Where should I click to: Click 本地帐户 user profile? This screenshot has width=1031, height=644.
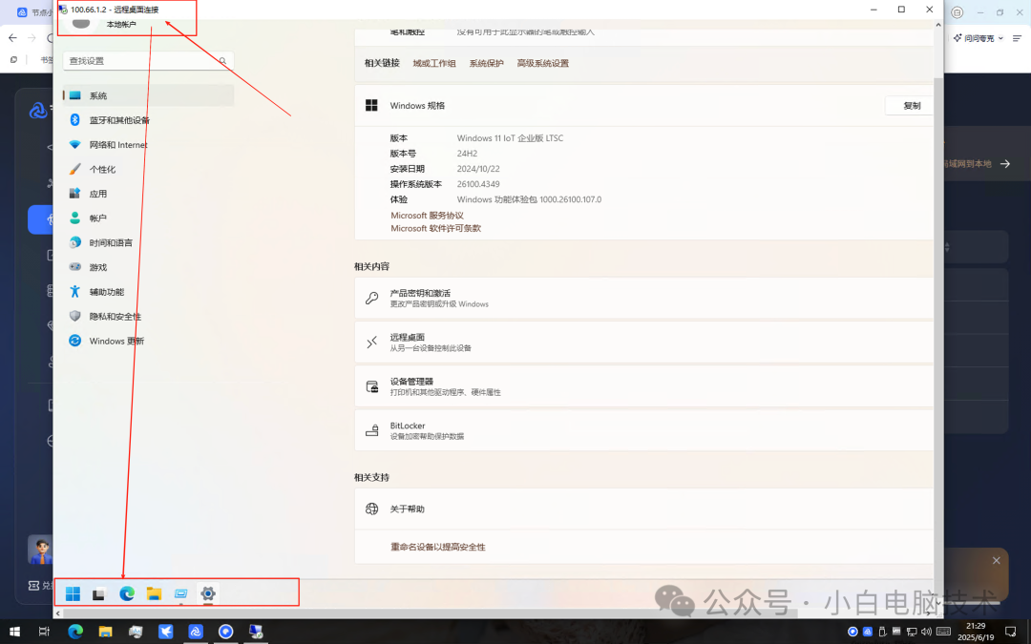click(x=121, y=24)
